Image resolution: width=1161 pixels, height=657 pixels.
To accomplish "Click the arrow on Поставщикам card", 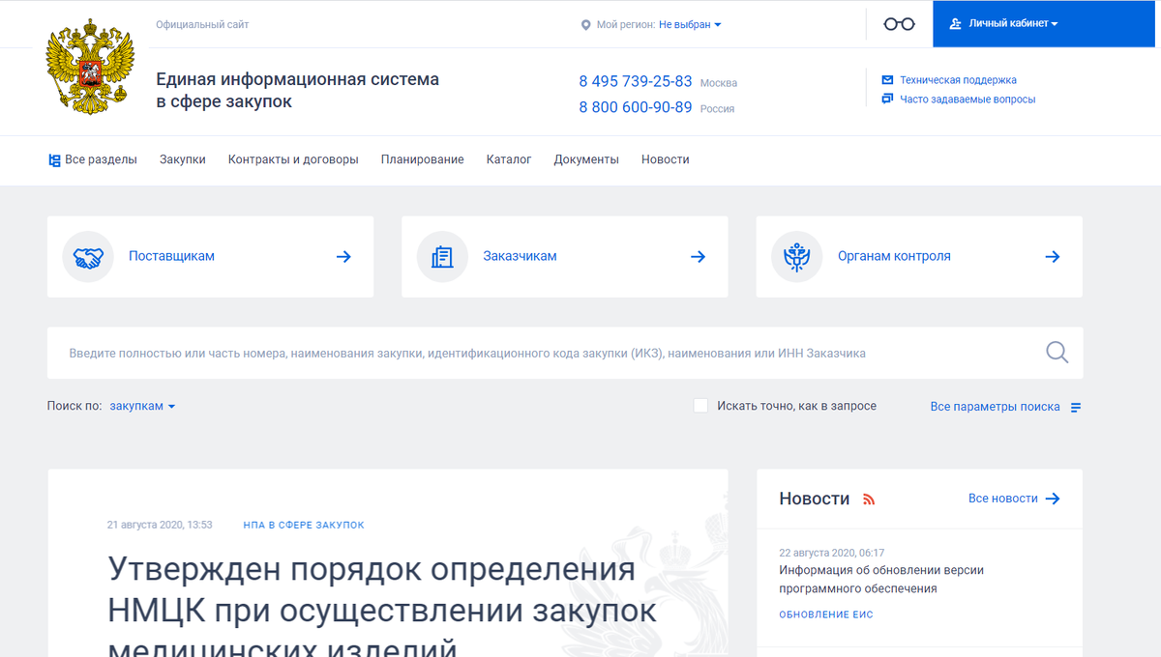I will click(343, 257).
